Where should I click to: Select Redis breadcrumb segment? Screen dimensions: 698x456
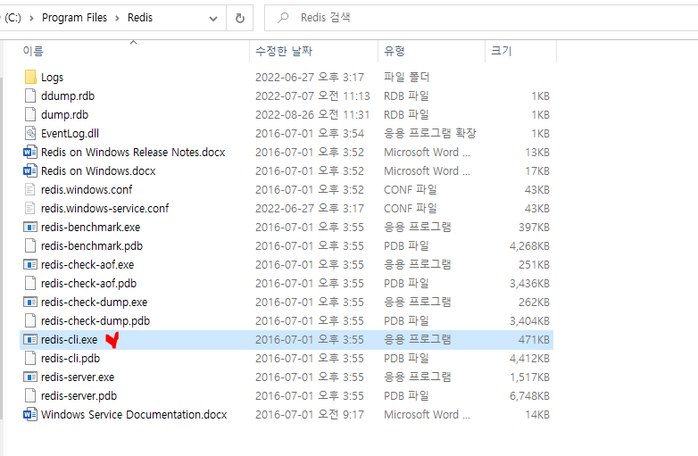(x=140, y=17)
